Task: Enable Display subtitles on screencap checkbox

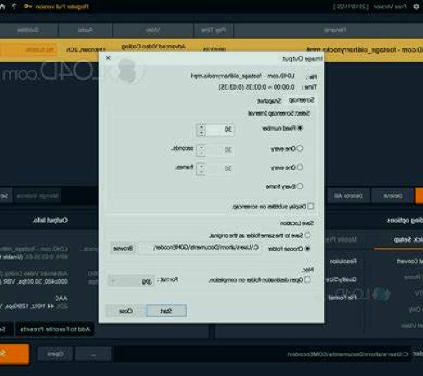Action: tap(311, 206)
